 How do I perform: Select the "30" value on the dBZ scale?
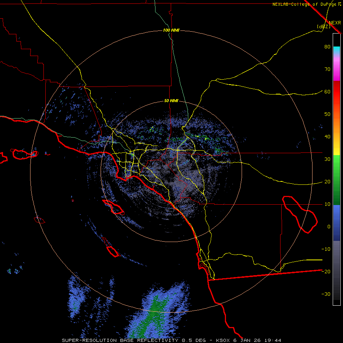(327, 159)
